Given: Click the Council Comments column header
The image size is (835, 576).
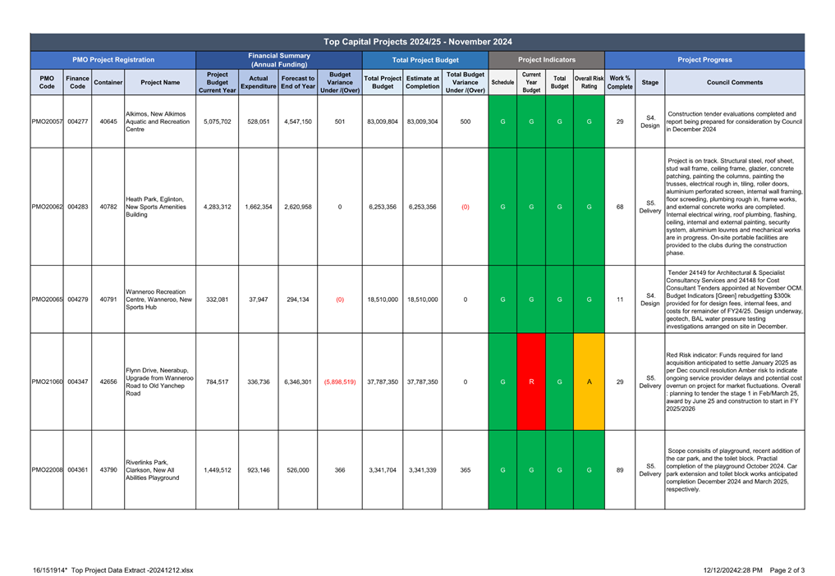Looking at the screenshot, I should pyautogui.click(x=735, y=82).
